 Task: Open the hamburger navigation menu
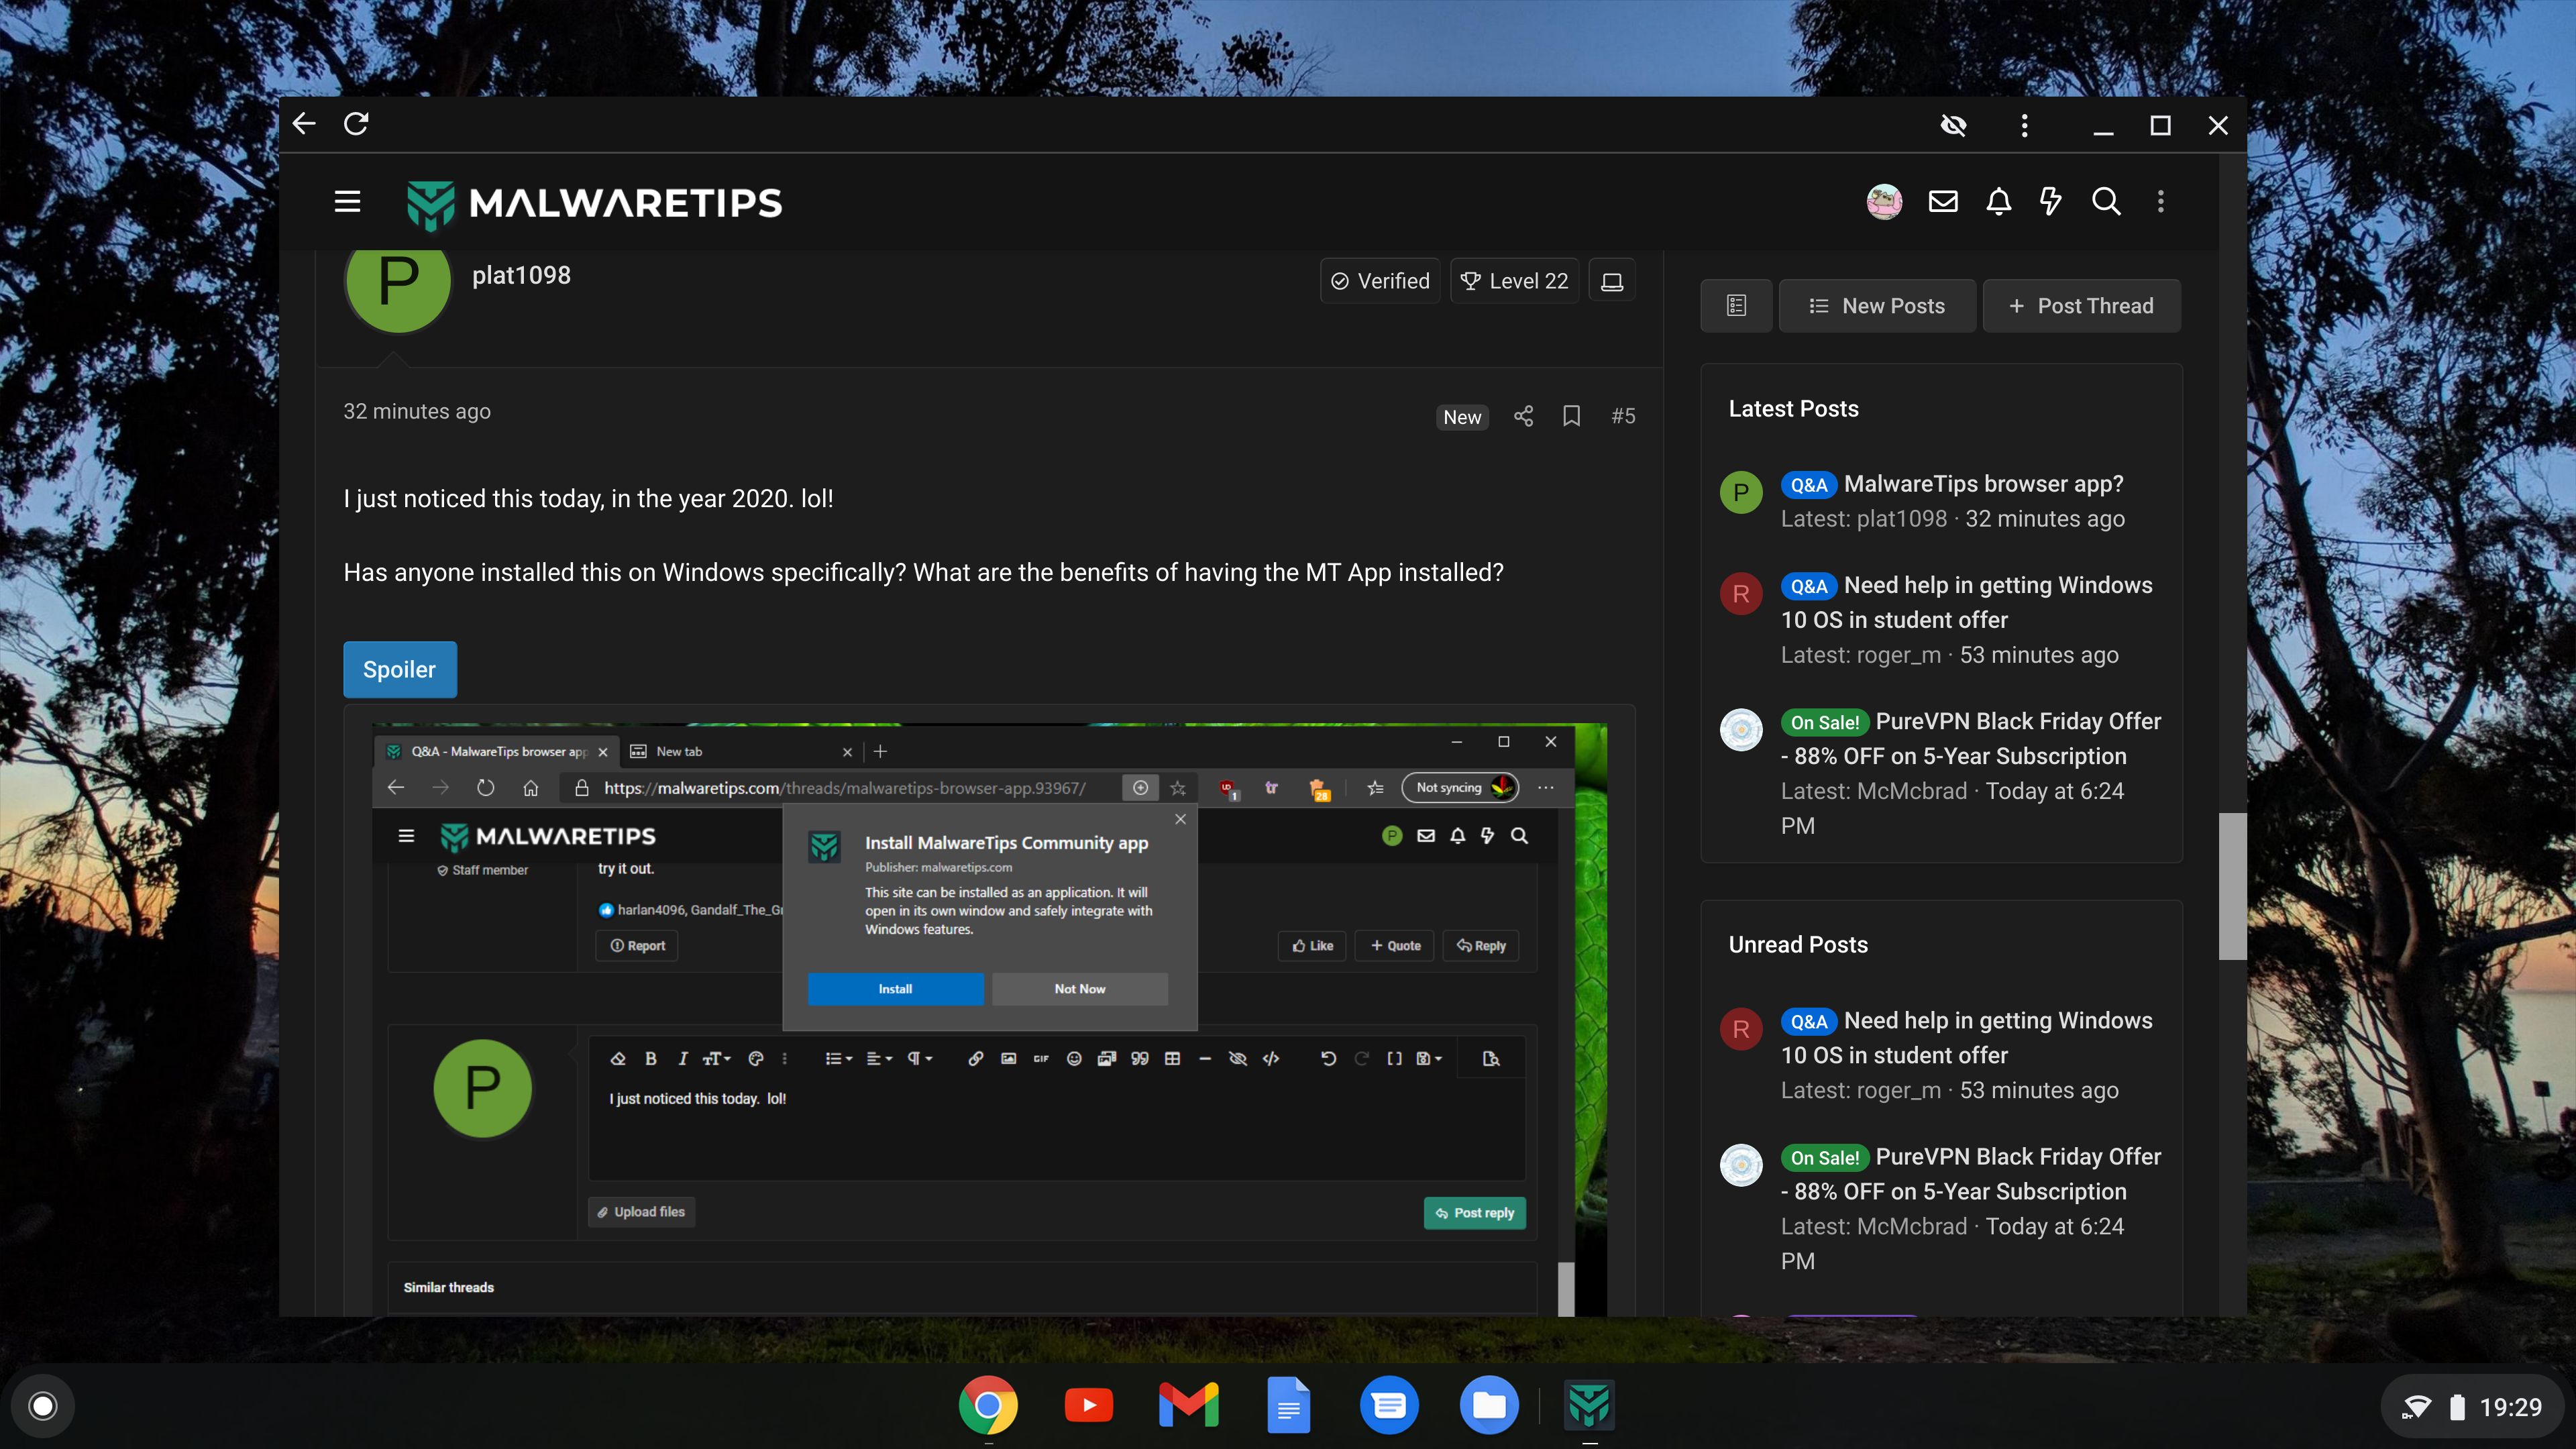tap(347, 202)
